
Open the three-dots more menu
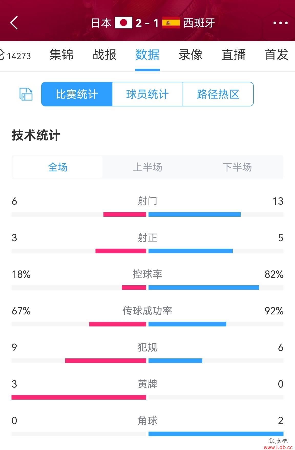click(280, 23)
